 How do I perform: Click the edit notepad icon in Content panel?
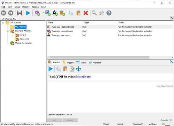pos(72,69)
